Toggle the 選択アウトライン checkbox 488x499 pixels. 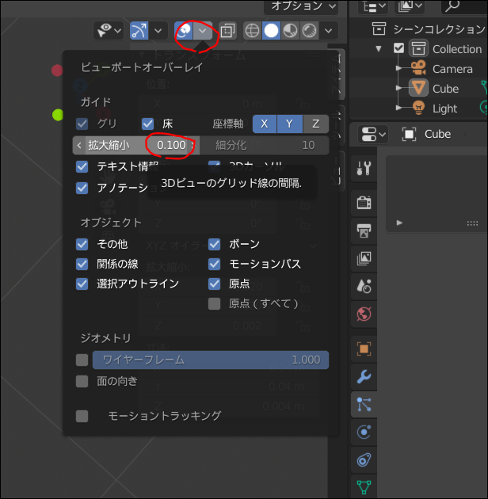[x=82, y=284]
